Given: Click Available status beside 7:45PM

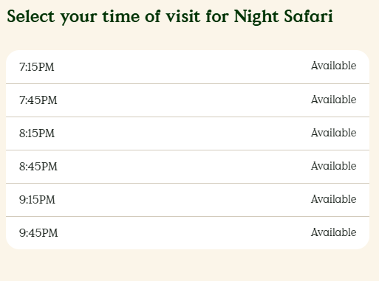Looking at the screenshot, I should (x=333, y=100).
